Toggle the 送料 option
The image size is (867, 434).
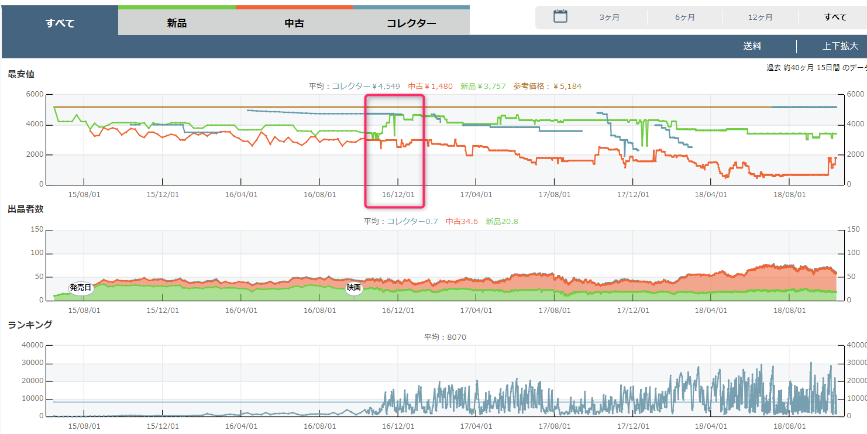[752, 46]
